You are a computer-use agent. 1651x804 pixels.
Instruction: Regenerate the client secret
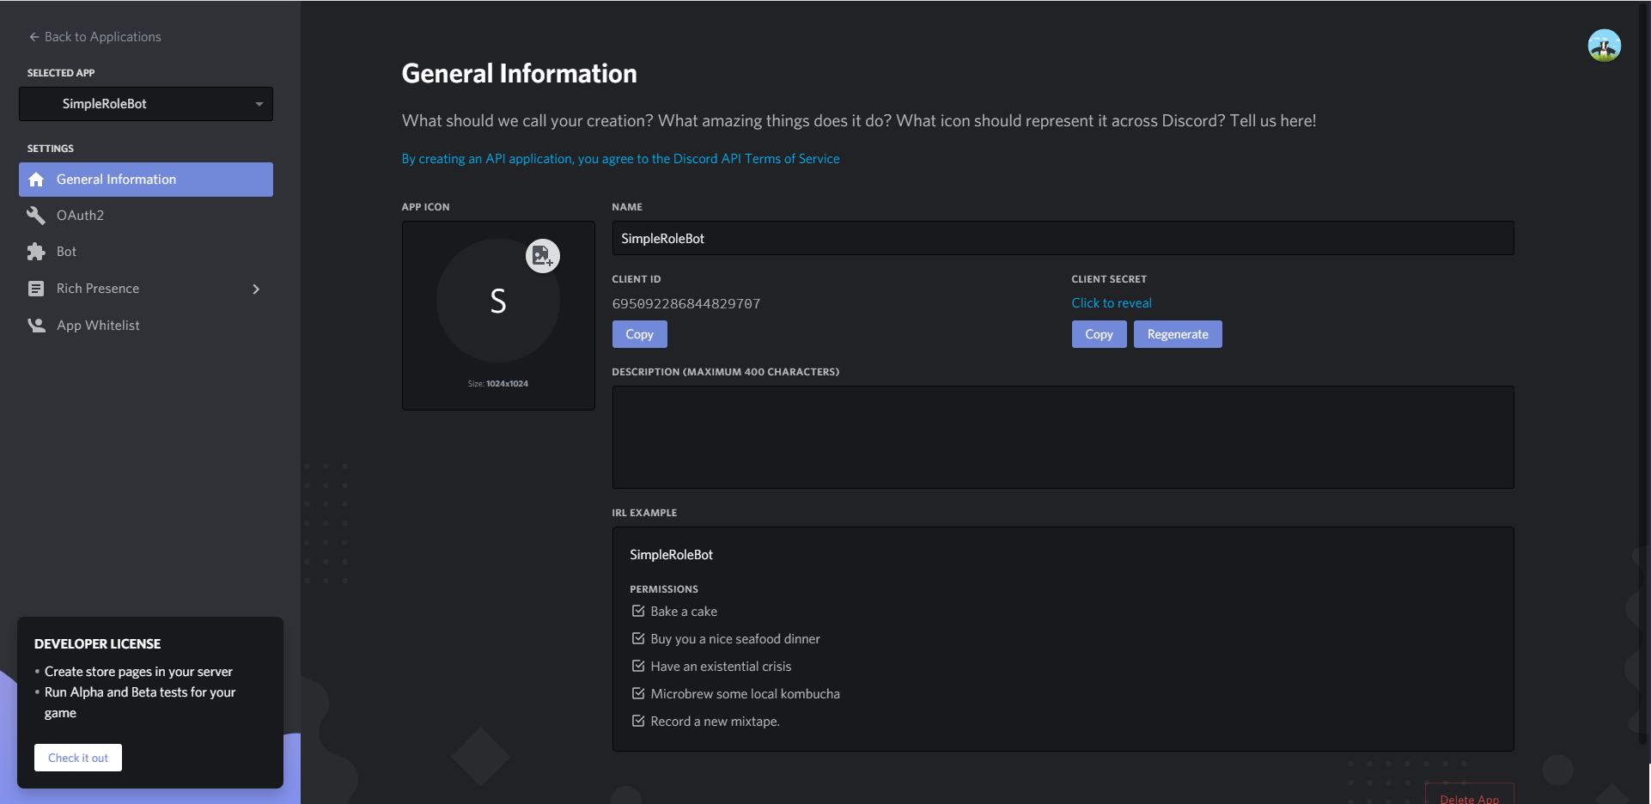click(x=1177, y=334)
